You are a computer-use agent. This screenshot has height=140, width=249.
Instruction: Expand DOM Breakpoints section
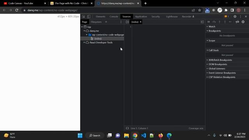[x=217, y=64]
